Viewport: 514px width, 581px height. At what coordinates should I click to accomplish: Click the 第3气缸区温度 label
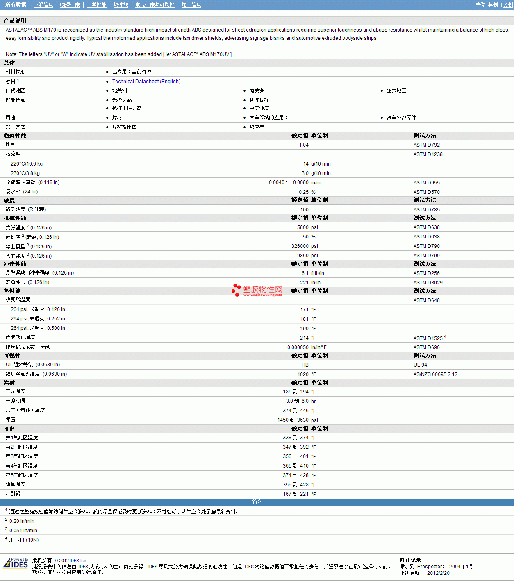pyautogui.click(x=22, y=456)
